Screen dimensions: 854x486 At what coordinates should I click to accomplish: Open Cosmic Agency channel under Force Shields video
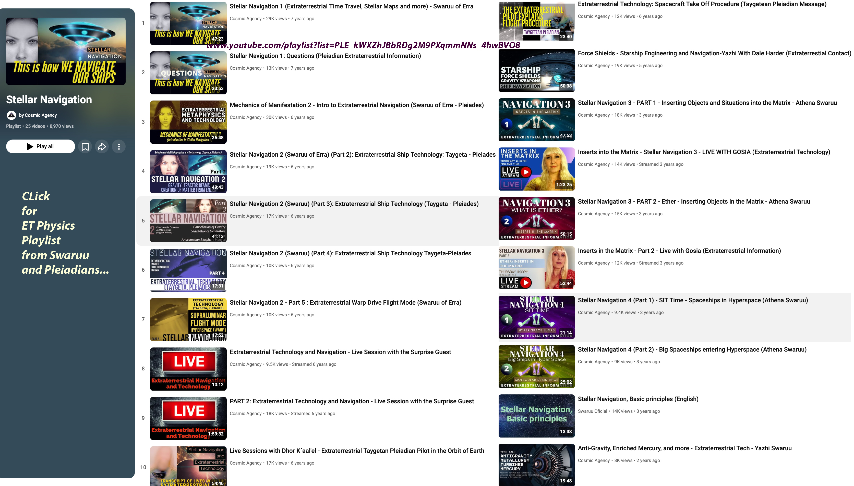(x=594, y=66)
